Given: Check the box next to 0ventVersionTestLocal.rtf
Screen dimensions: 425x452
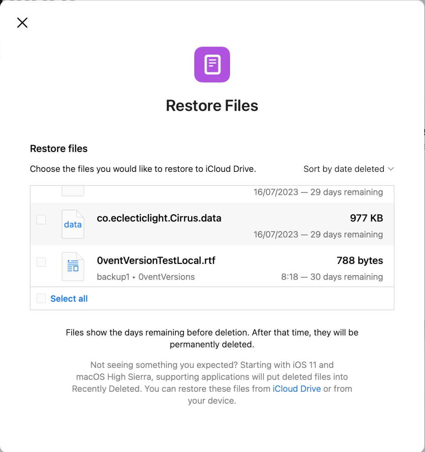Looking at the screenshot, I should [41, 262].
